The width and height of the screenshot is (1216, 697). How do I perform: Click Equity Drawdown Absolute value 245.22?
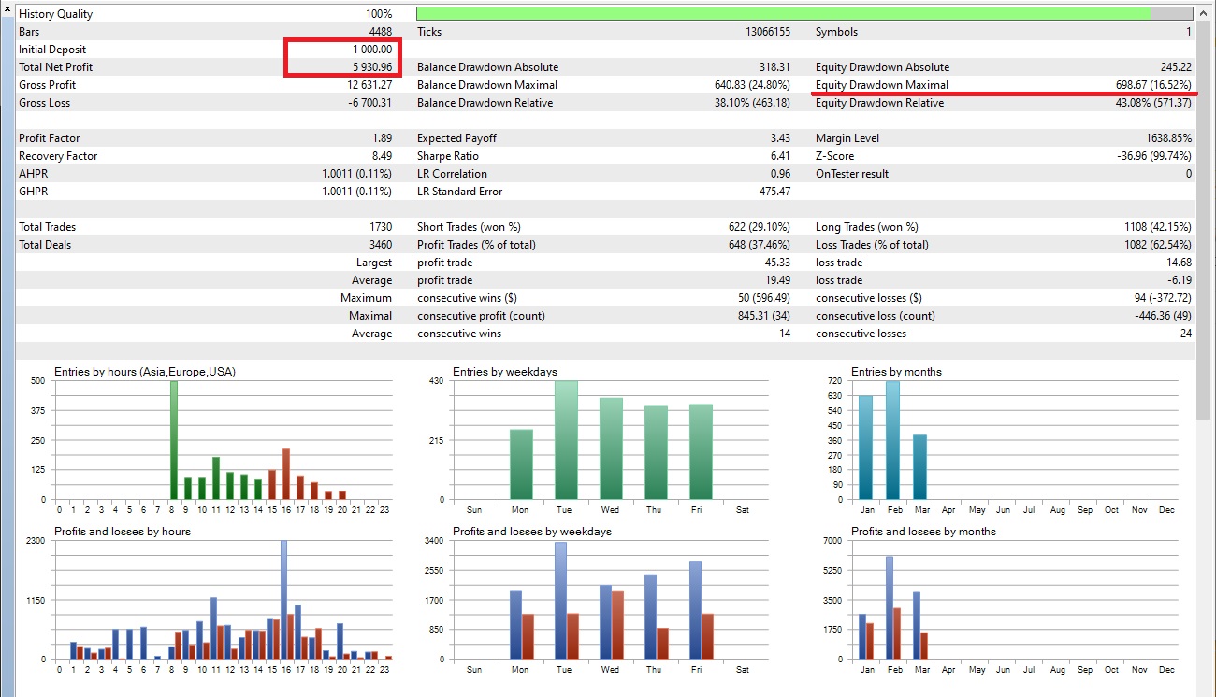point(1176,67)
